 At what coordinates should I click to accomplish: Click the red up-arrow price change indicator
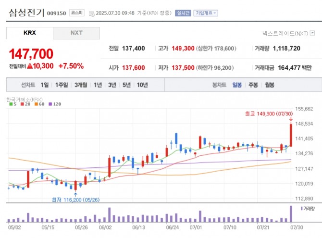[30, 66]
